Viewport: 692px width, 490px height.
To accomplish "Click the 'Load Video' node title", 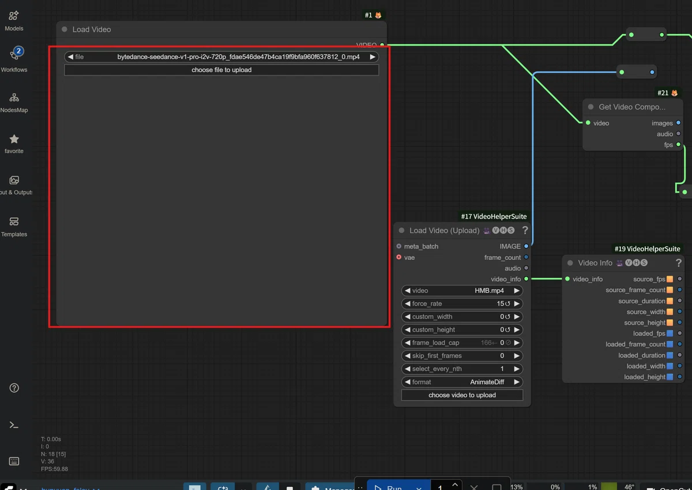I will coord(92,29).
